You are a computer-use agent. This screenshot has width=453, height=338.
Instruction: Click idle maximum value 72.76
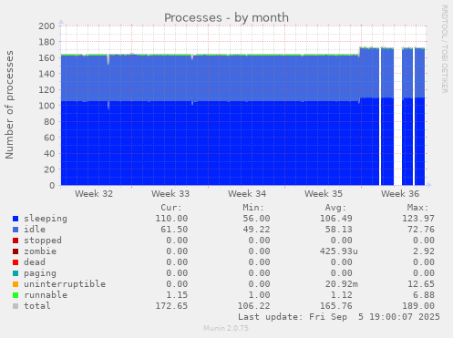pos(421,230)
